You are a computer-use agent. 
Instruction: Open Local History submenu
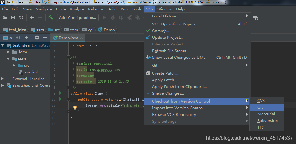pyautogui.click(x=197, y=16)
